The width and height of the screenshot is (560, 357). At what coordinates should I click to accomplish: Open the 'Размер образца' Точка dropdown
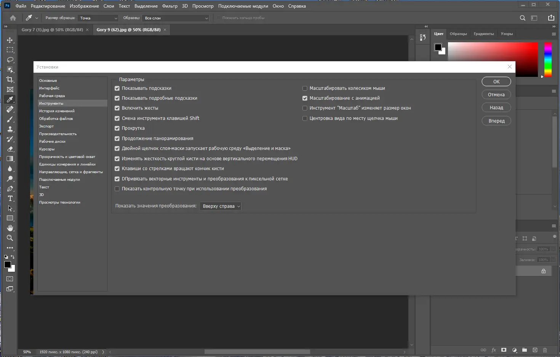point(98,18)
